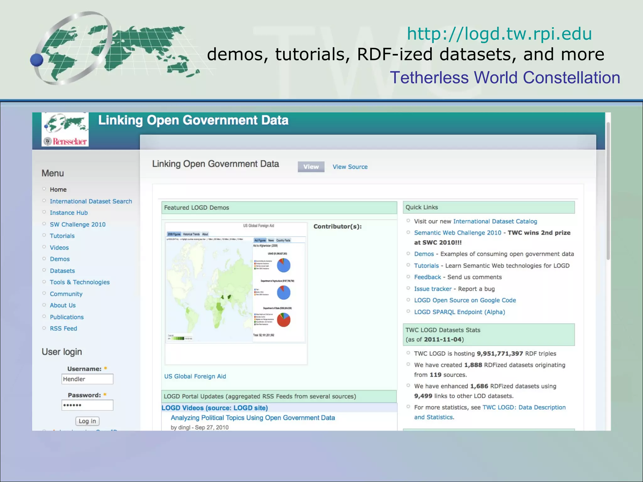Open International Dataset Search from menu

[x=91, y=201]
